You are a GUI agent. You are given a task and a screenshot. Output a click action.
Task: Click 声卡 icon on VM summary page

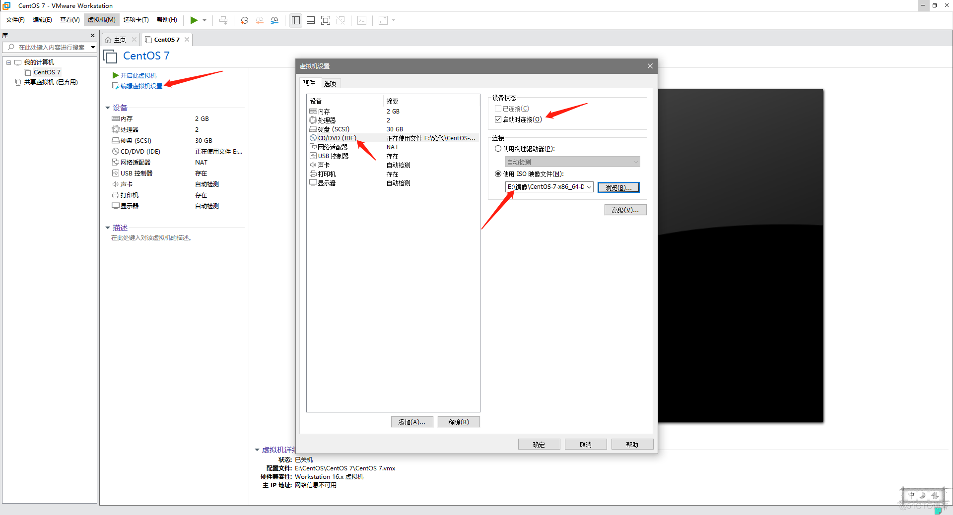[x=116, y=184]
